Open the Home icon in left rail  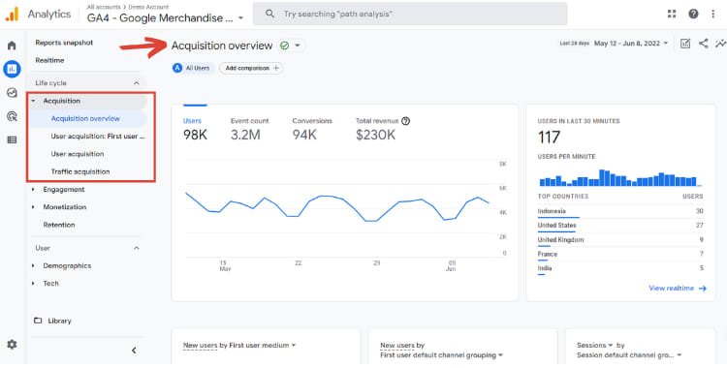[x=12, y=46]
